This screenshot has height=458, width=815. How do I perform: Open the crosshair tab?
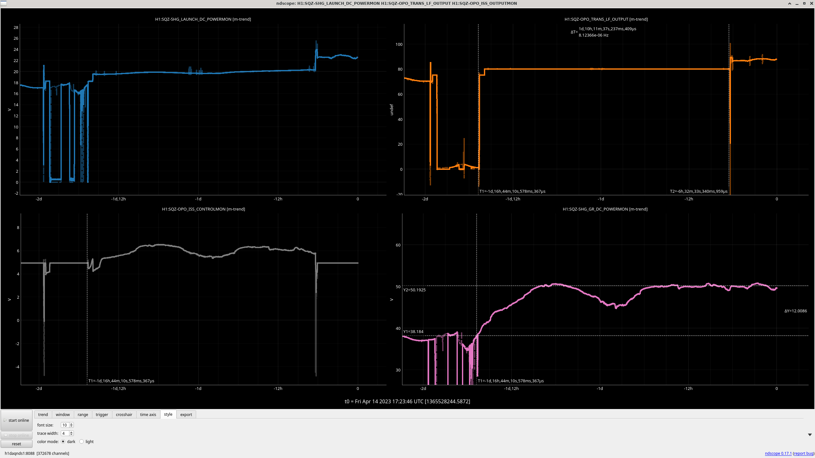coord(124,414)
